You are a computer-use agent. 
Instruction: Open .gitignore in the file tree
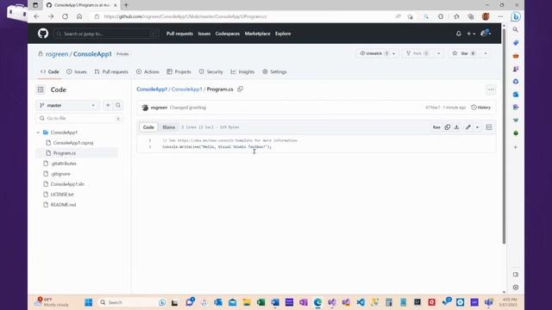(60, 174)
